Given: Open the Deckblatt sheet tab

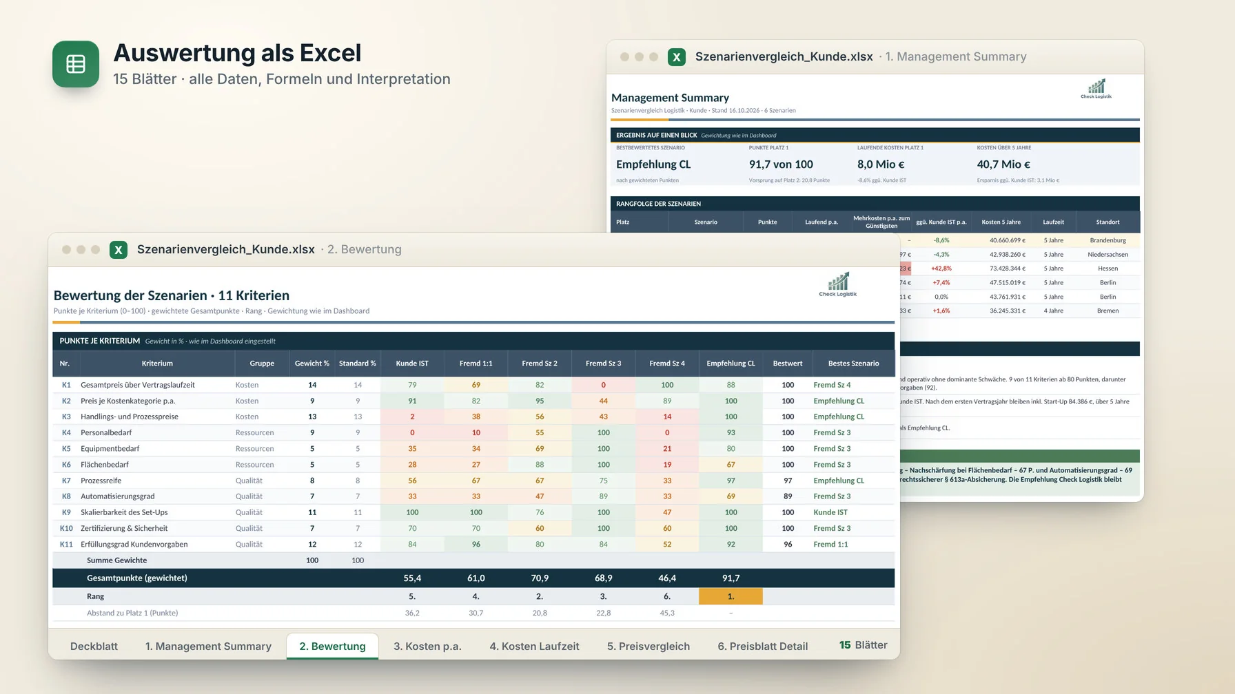Looking at the screenshot, I should pyautogui.click(x=94, y=646).
